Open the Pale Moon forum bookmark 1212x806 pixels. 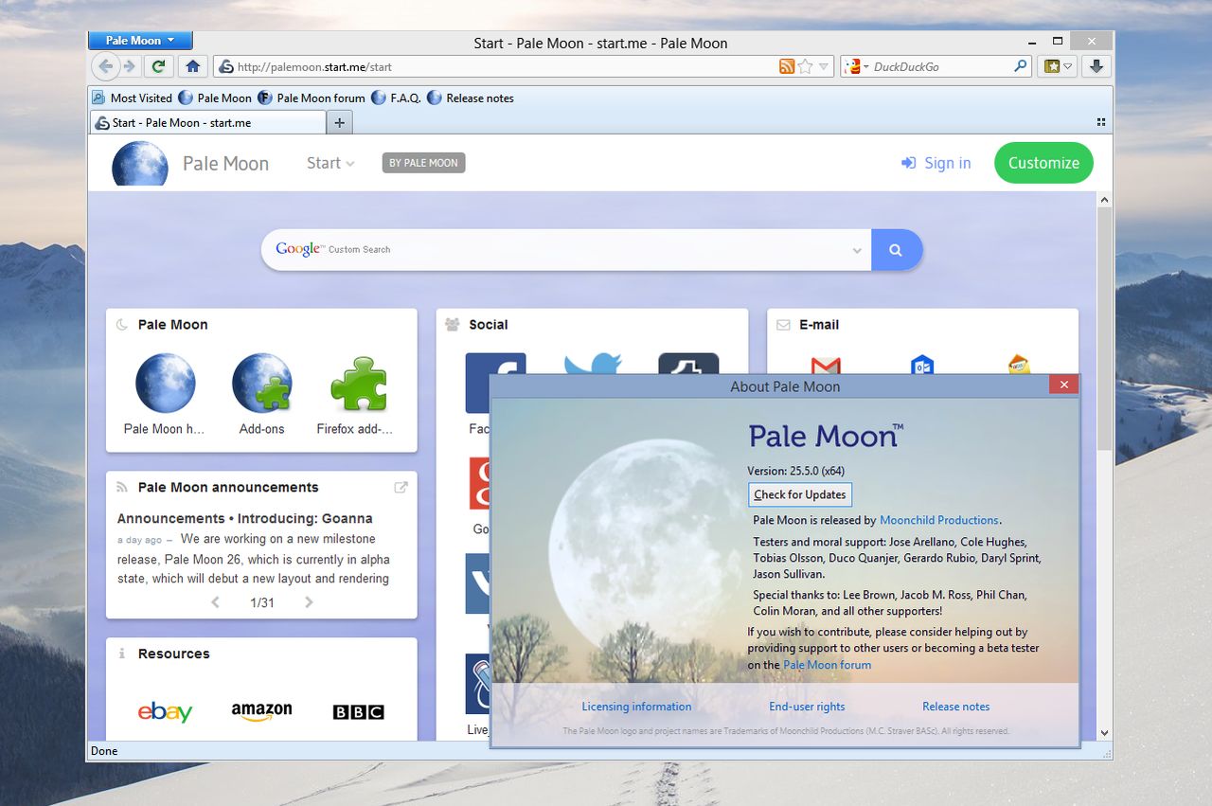tap(312, 98)
